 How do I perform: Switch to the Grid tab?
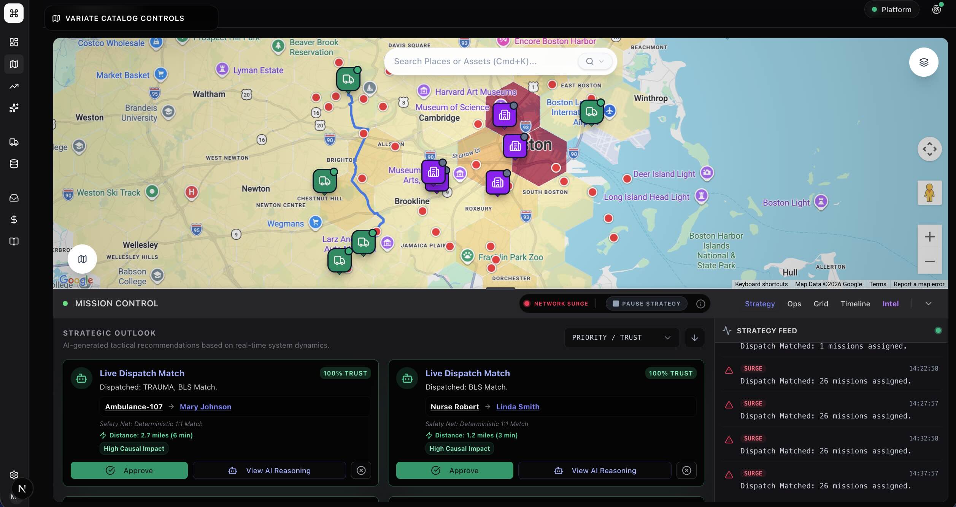click(x=821, y=304)
